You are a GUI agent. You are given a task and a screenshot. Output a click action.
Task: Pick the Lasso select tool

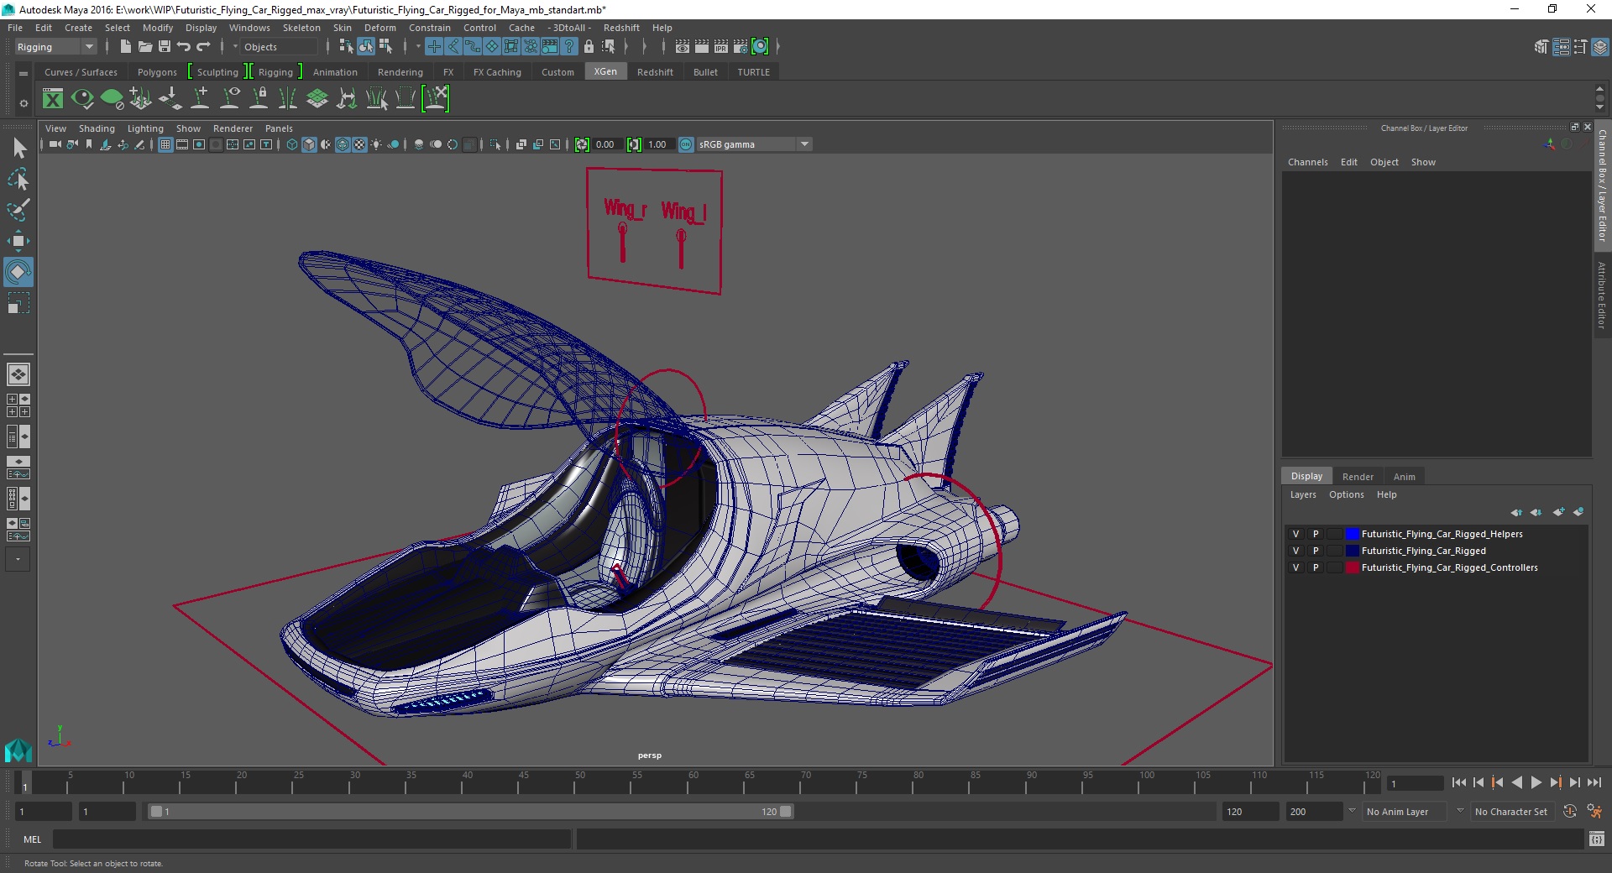click(x=18, y=179)
